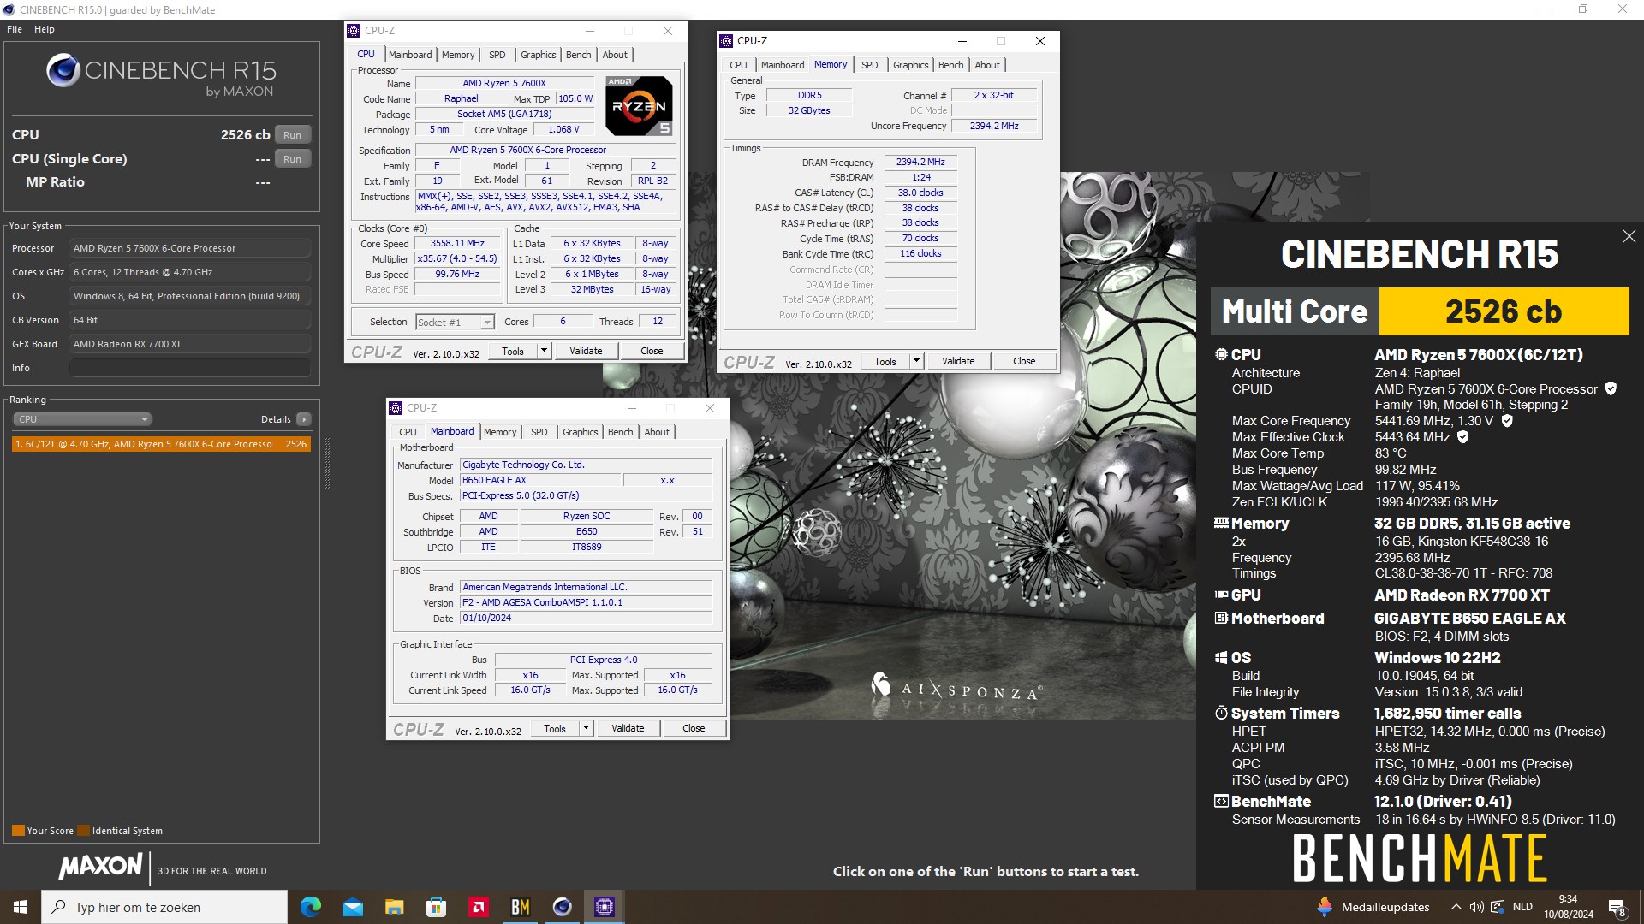
Task: Open the volume control tray icon
Action: (1476, 907)
